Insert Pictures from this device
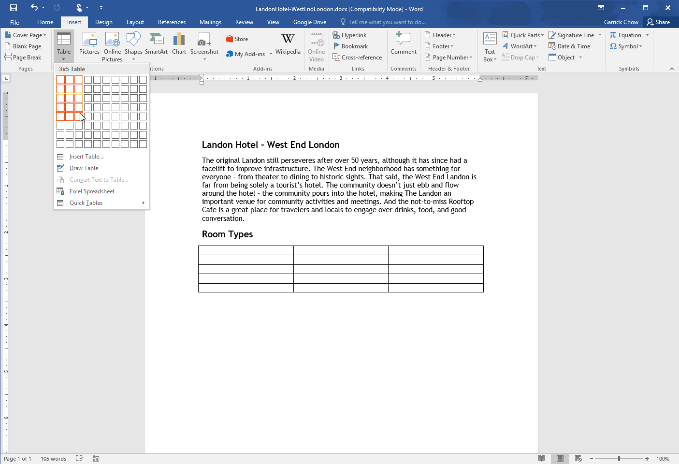The height and width of the screenshot is (464, 679). tap(89, 43)
